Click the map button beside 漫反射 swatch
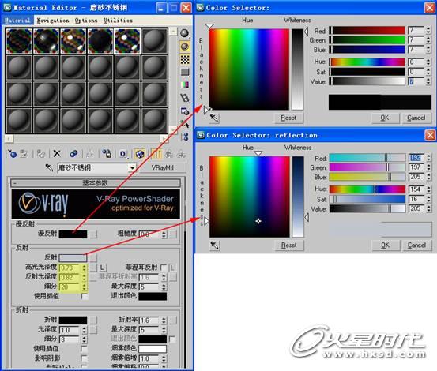 click(93, 234)
